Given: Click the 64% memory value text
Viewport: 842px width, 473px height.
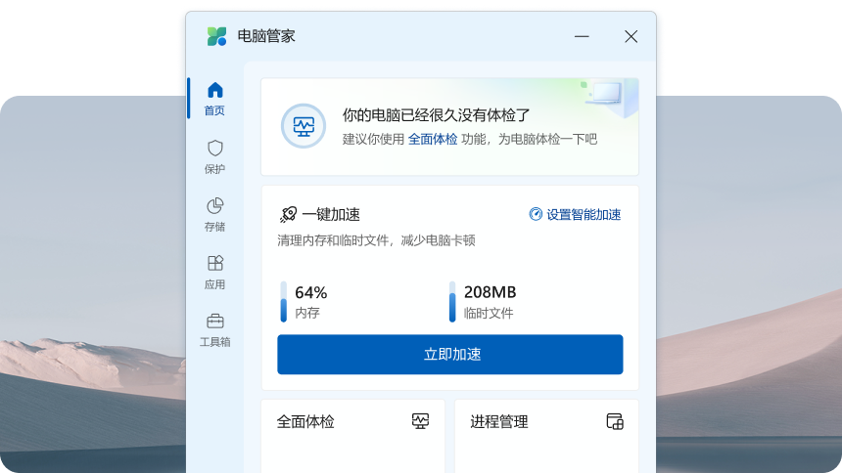Looking at the screenshot, I should pyautogui.click(x=311, y=293).
